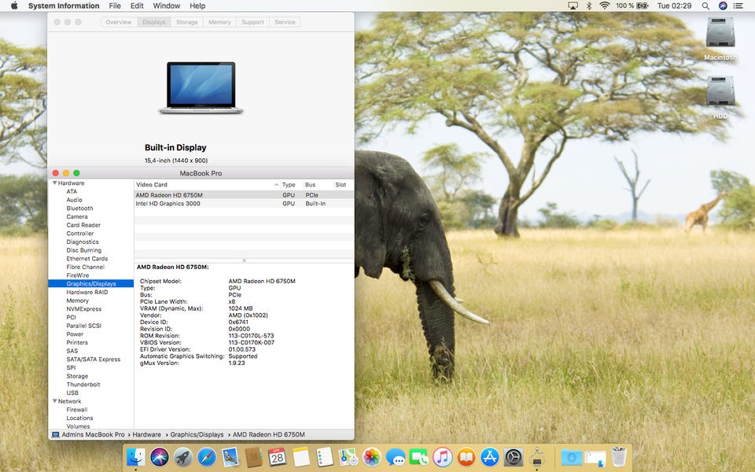Open the Window menu
This screenshot has width=755, height=472.
(167, 6)
